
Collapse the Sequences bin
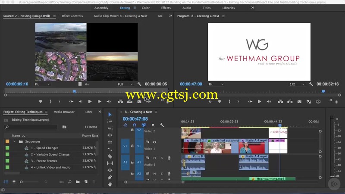[14, 142]
